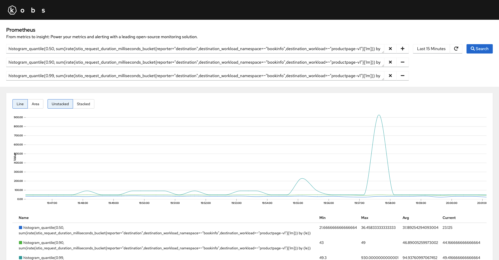Edit the 0.90 histogram_quantile query field
The image size is (499, 260).
point(195,62)
